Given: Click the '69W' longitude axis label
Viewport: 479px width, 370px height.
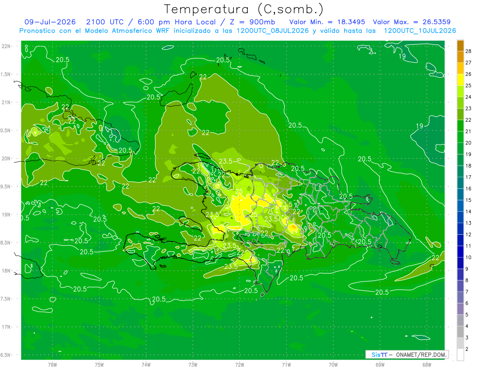Looking at the screenshot, I should (380, 364).
